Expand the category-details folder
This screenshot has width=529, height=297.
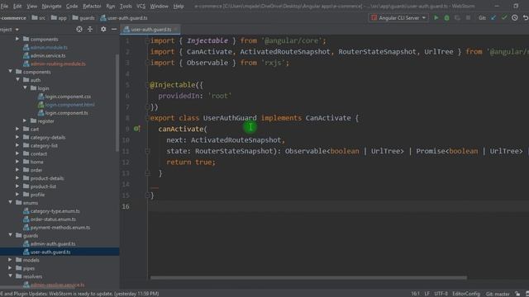17,137
